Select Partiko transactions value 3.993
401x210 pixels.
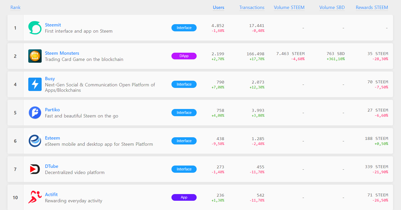258,111
